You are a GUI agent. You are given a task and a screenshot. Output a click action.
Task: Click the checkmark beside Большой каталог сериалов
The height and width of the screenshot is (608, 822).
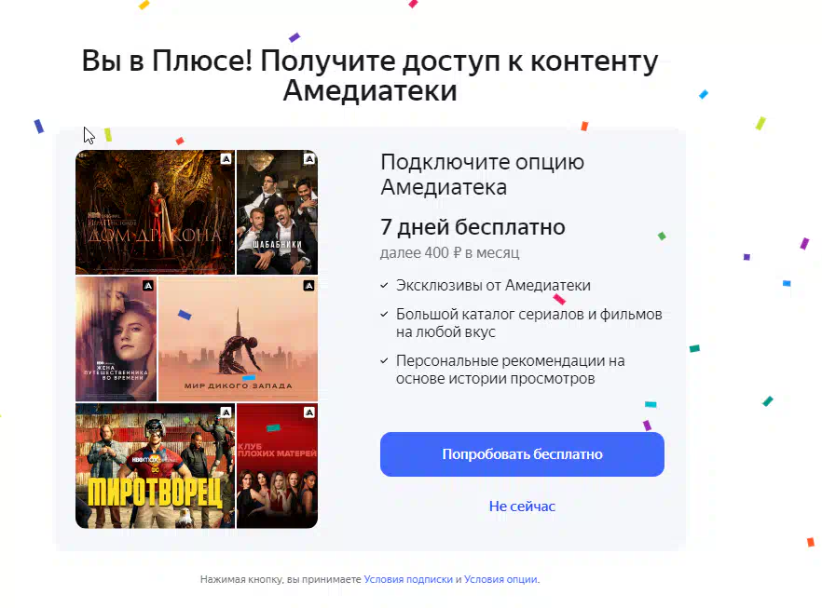pos(384,314)
